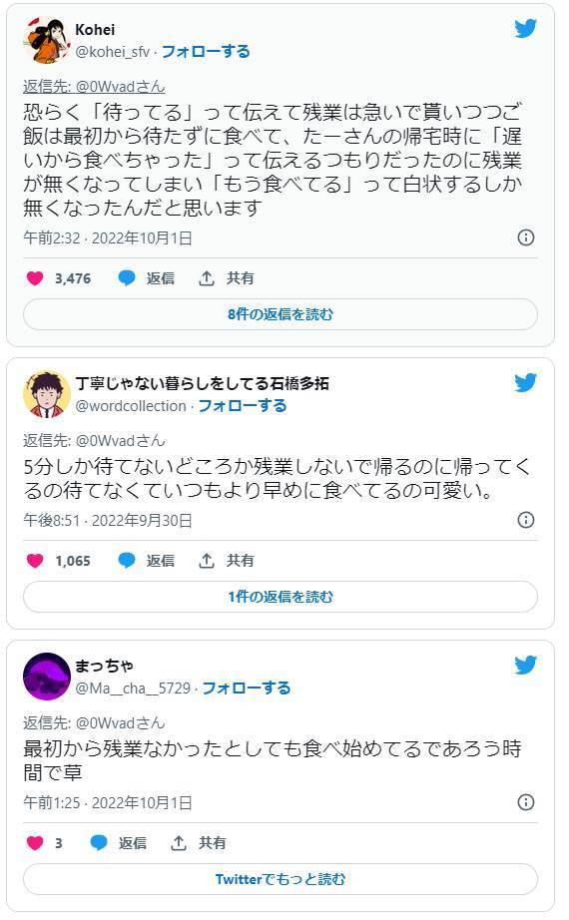The image size is (569, 920).
Task: Open the 1件の返信を読む button
Action: (281, 597)
